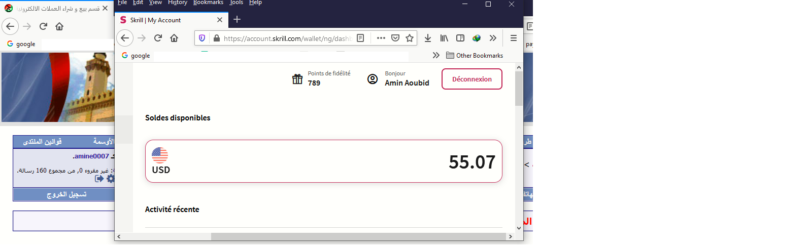808x250 pixels.
Task: Close the background Arabic forum tab
Action: [105, 8]
